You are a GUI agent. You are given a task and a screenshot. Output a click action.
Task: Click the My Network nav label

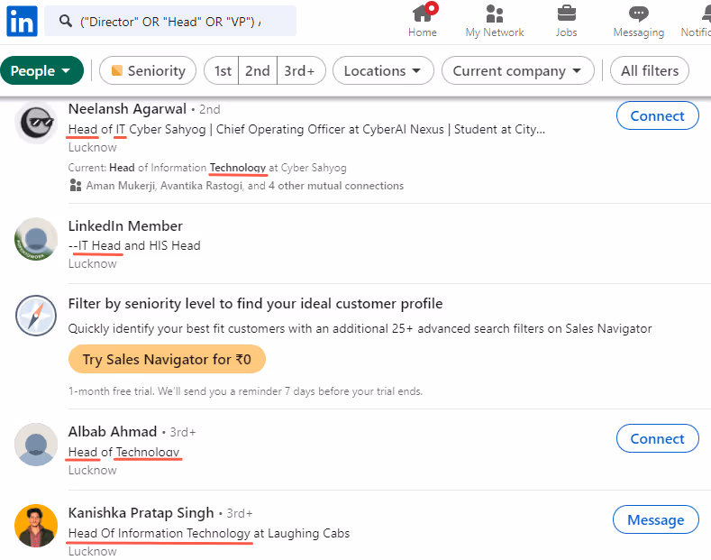point(494,32)
